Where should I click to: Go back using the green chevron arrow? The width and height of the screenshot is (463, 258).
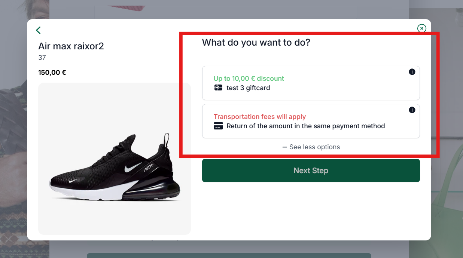tap(38, 30)
